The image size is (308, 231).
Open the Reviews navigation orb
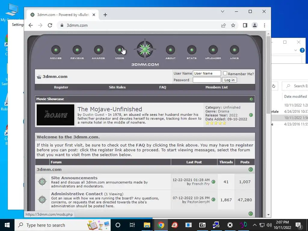pyautogui.click(x=77, y=50)
